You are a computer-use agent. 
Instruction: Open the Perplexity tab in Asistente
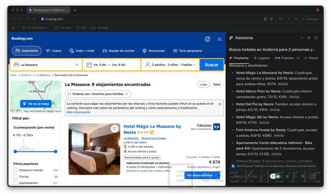(239, 58)
